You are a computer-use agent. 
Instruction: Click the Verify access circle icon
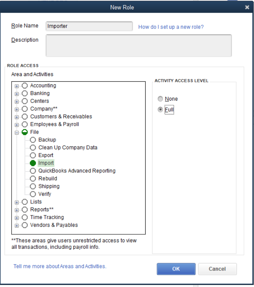pos(33,194)
